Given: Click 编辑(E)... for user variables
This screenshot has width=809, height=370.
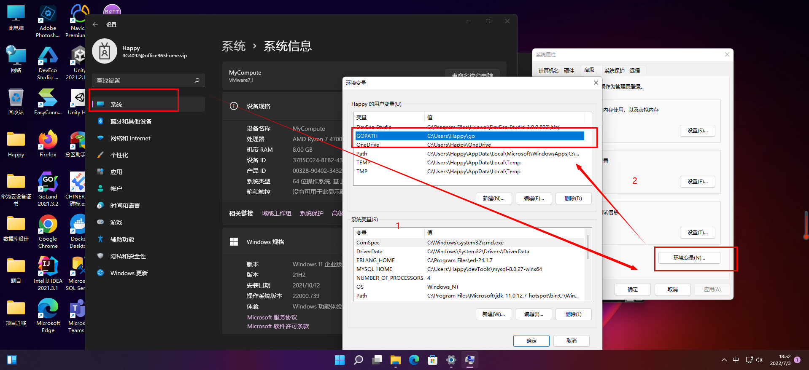Looking at the screenshot, I should [x=534, y=198].
